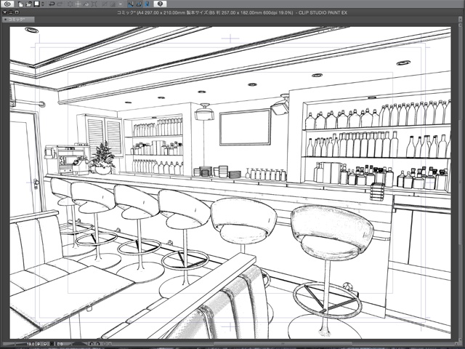Click the zoom out button in status bar

point(39,344)
